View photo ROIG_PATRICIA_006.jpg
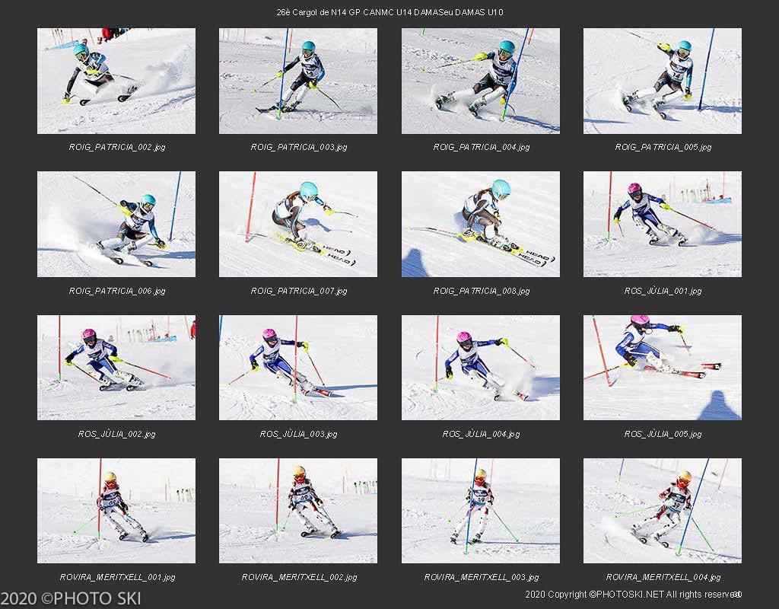The width and height of the screenshot is (779, 609). click(116, 225)
